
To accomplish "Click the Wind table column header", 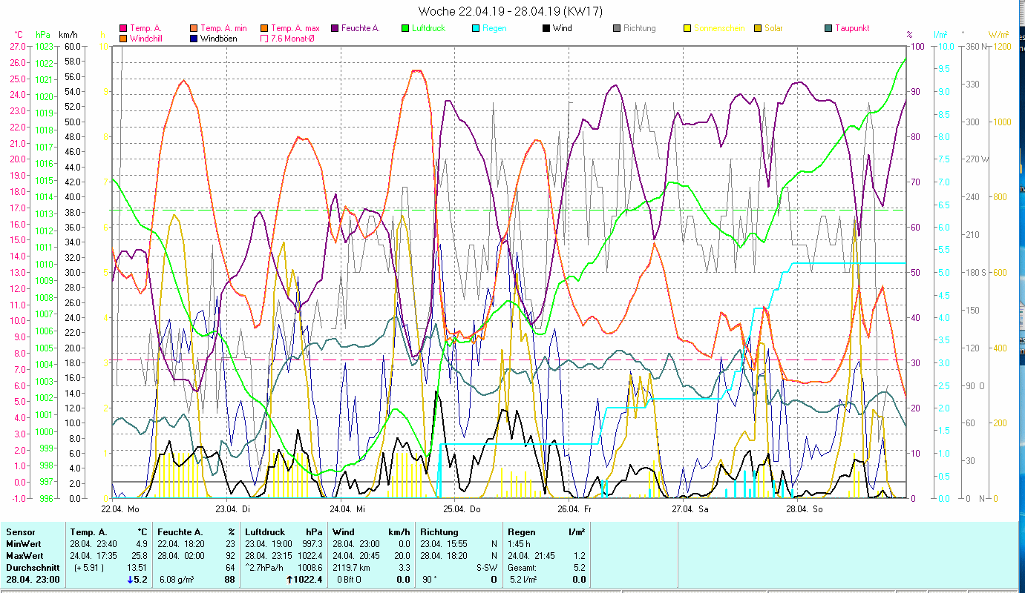I will tap(344, 532).
